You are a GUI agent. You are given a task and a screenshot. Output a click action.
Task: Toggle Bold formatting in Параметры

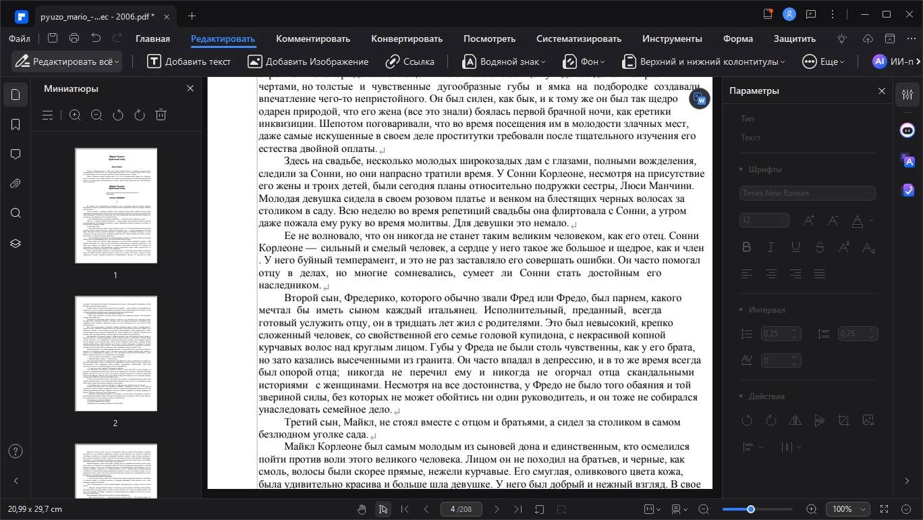(747, 247)
